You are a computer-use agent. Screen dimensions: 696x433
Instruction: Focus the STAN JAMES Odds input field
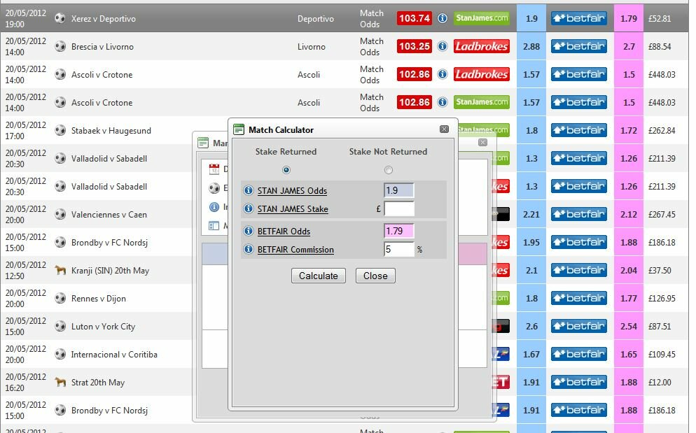(398, 190)
